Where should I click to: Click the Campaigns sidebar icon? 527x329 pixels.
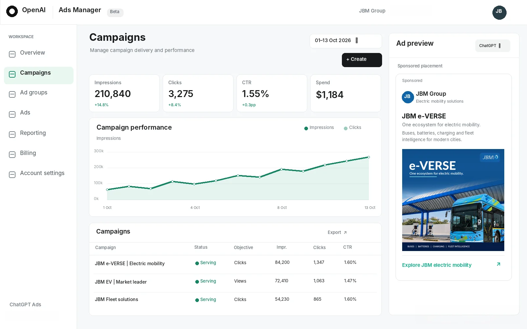(12, 74)
